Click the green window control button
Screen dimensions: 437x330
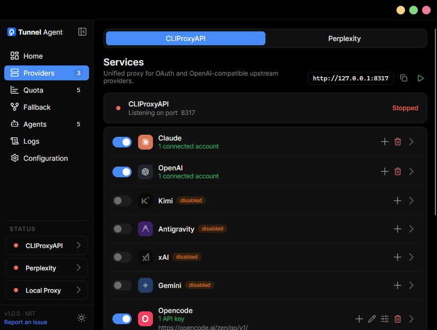[414, 10]
